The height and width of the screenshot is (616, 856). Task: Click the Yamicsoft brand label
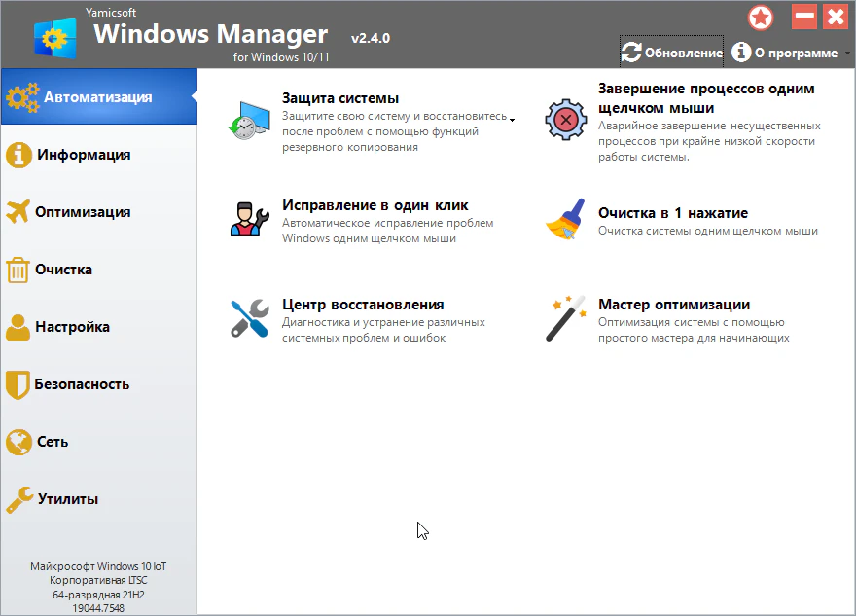[111, 12]
